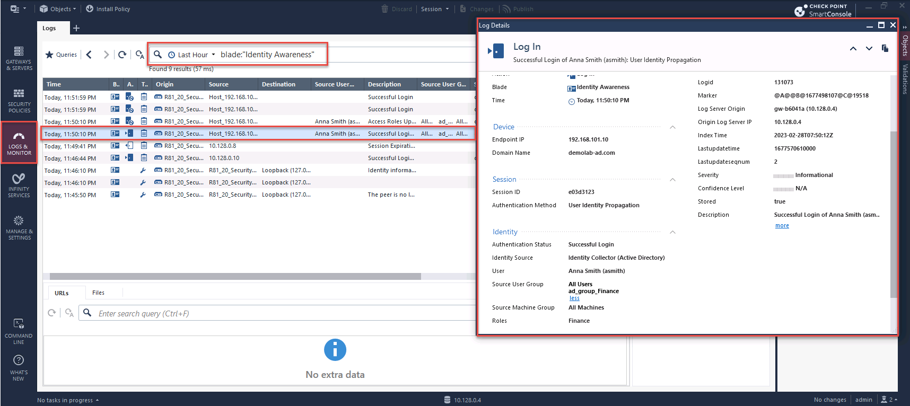Select the Access Roles Update log row
910x406 pixels.
[x=259, y=121]
